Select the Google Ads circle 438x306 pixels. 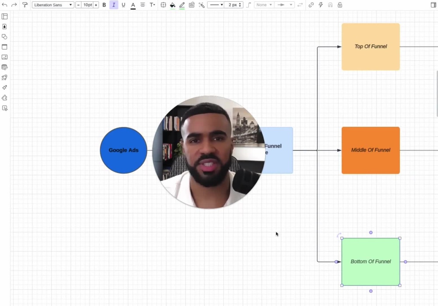[x=124, y=150]
